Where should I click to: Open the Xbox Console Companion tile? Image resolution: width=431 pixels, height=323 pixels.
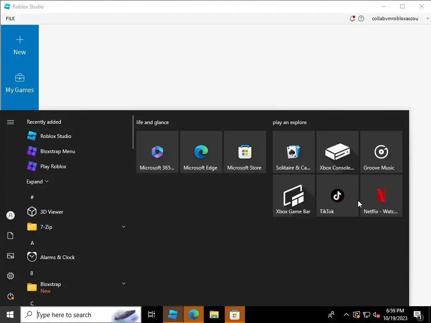pos(337,151)
